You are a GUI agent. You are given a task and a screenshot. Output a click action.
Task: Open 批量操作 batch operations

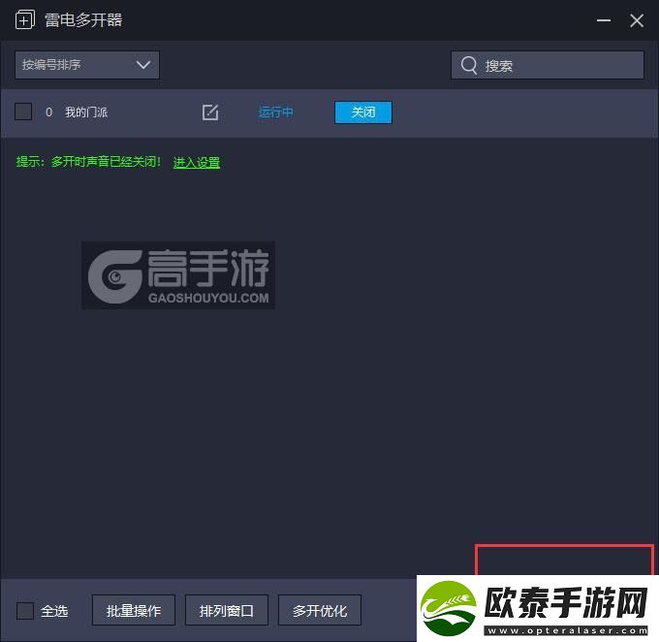134,610
